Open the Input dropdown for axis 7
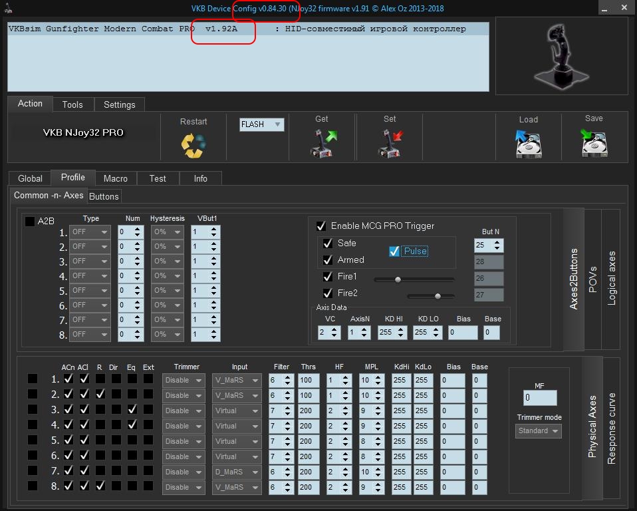 [x=237, y=472]
